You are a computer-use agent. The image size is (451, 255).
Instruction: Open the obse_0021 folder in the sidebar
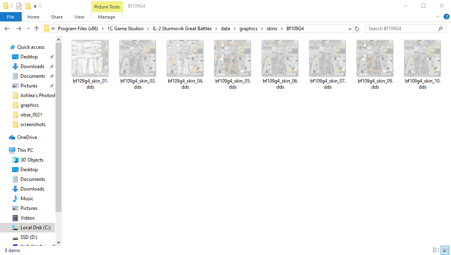click(31, 115)
